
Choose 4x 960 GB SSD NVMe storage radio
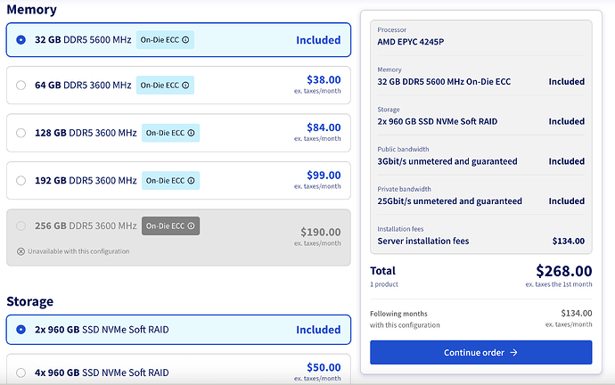tap(20, 373)
